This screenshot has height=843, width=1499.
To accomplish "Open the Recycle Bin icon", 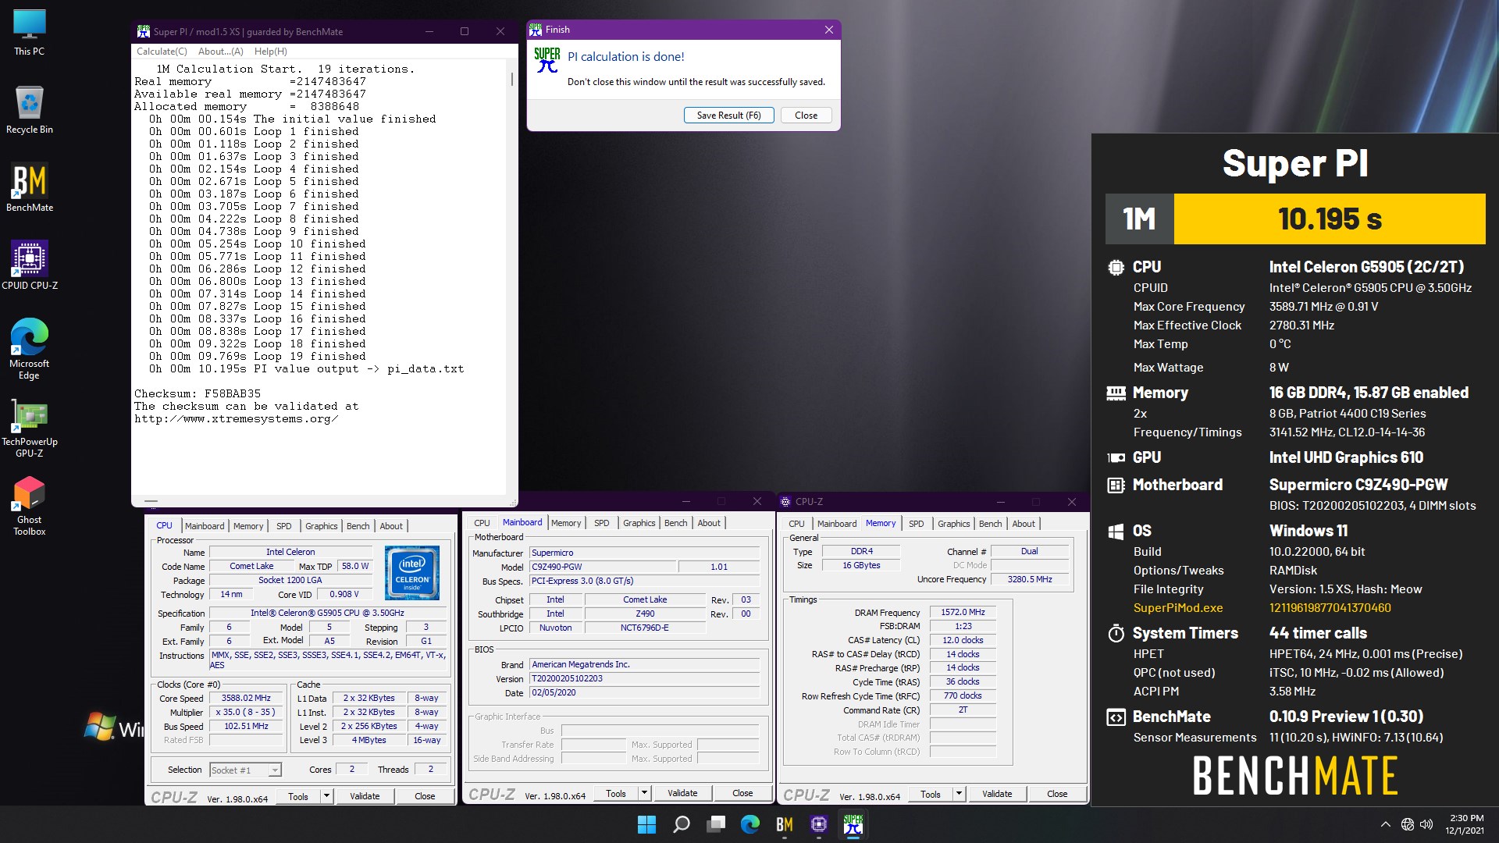I will (30, 109).
